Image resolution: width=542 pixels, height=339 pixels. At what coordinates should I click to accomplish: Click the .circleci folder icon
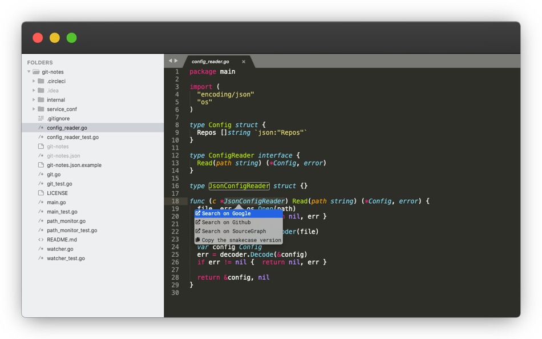click(41, 81)
